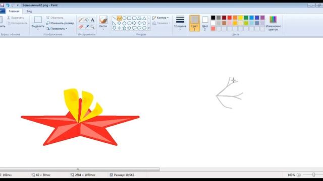Screen dimensions: 323x181
Task: Switch to the Главная tab
Action: [x=14, y=11]
